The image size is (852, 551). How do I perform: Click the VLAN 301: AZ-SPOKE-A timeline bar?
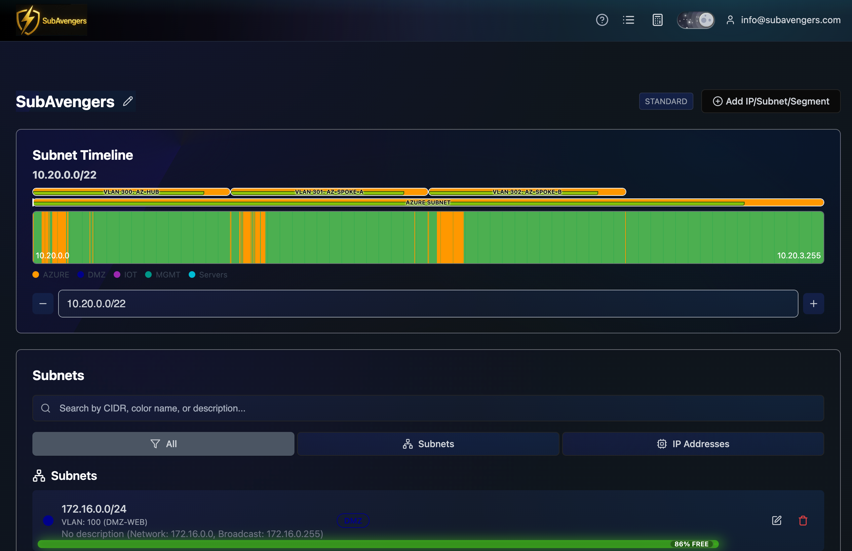pos(329,192)
